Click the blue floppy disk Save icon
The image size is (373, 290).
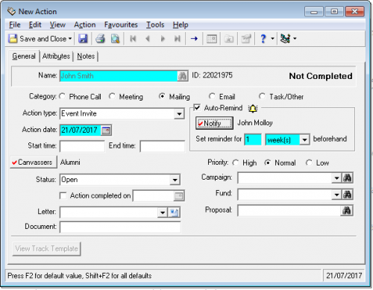[x=83, y=39]
